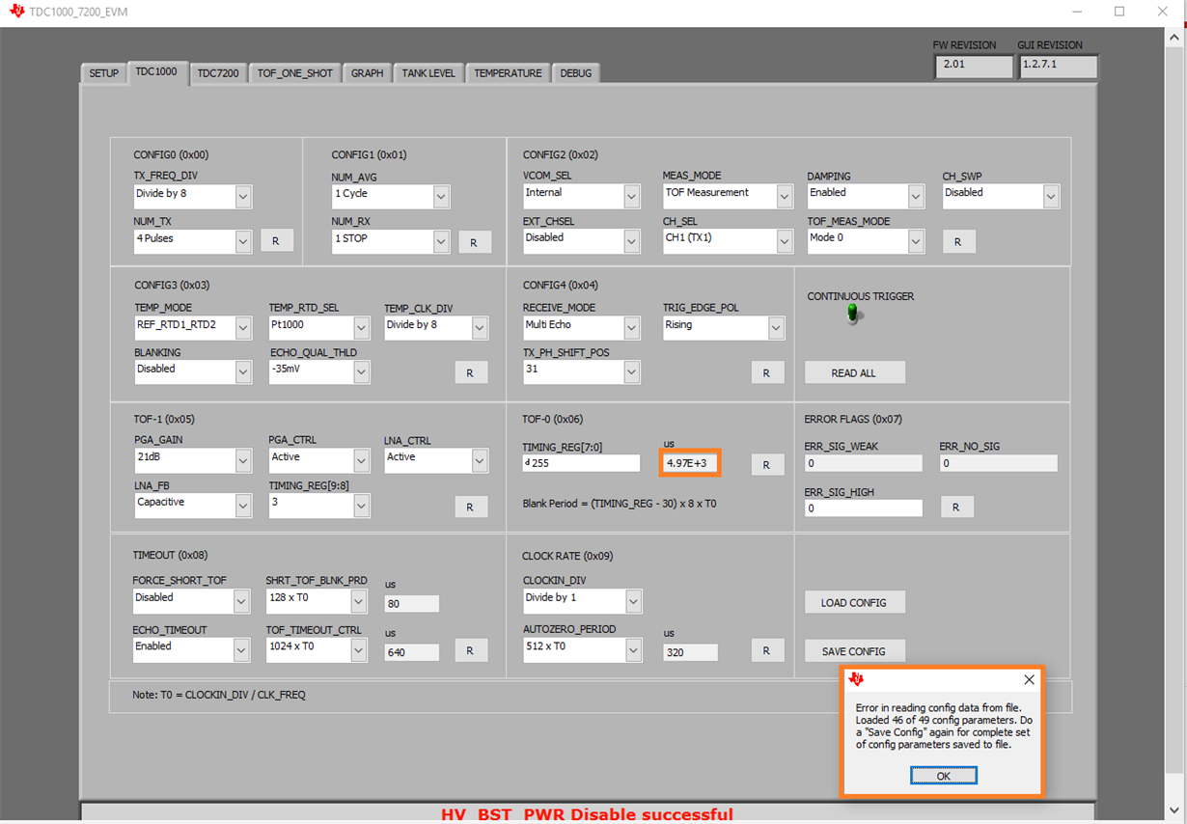Go to the TANK LEVEL tab

pyautogui.click(x=428, y=73)
